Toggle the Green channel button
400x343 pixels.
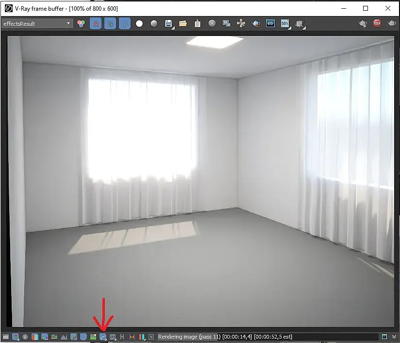(x=110, y=24)
